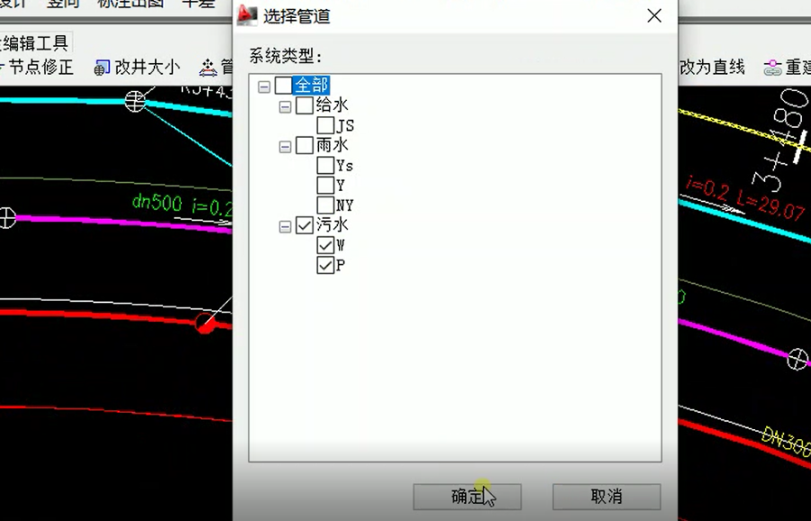Viewport: 811px width, 521px height.
Task: Uncheck the P checkbox
Action: (x=325, y=265)
